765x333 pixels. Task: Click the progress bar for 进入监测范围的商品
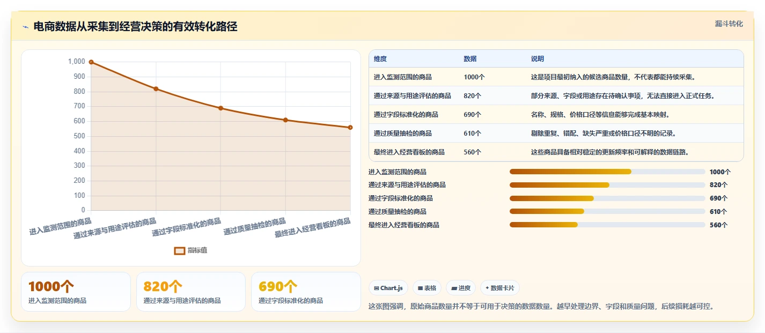pyautogui.click(x=607, y=172)
